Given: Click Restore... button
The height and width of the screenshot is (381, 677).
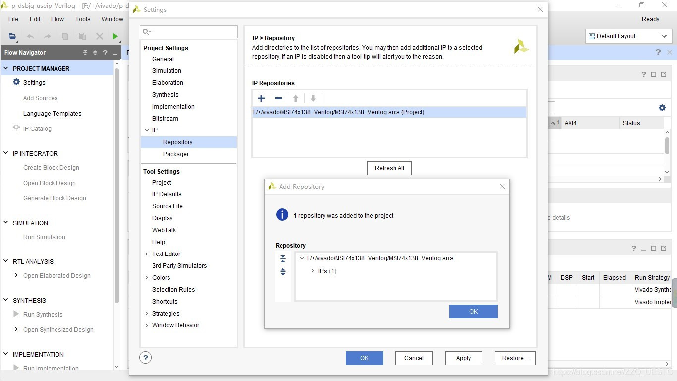Looking at the screenshot, I should [x=515, y=358].
